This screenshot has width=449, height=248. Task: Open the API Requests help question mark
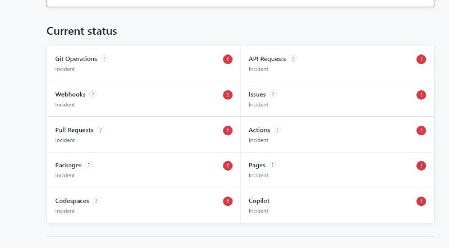click(x=293, y=58)
